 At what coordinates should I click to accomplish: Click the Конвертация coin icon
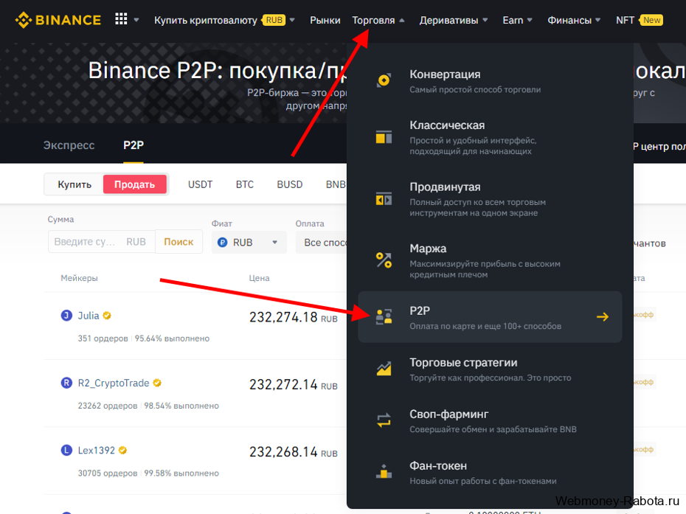384,80
